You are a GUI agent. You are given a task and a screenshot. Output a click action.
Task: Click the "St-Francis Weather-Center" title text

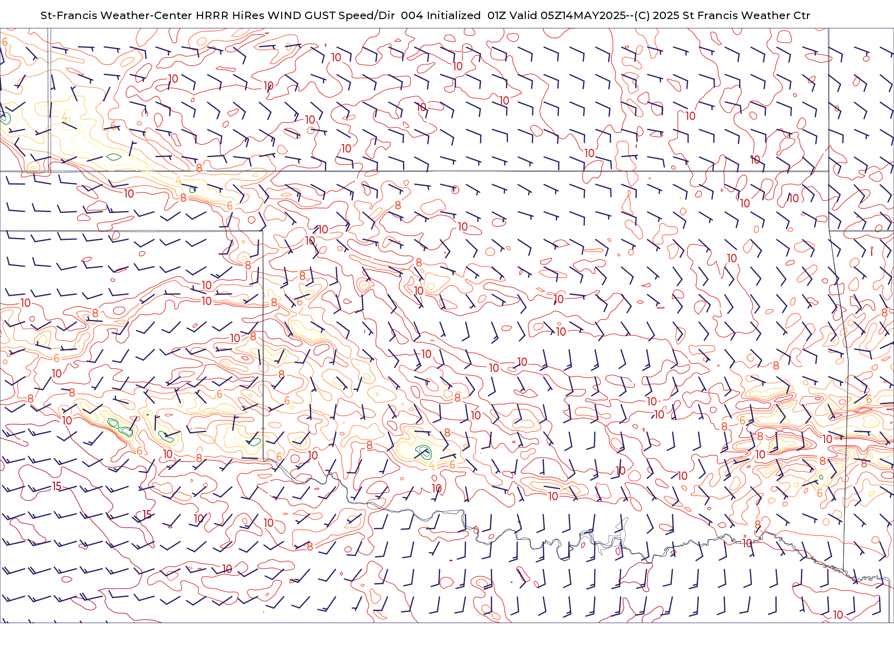pos(116,15)
